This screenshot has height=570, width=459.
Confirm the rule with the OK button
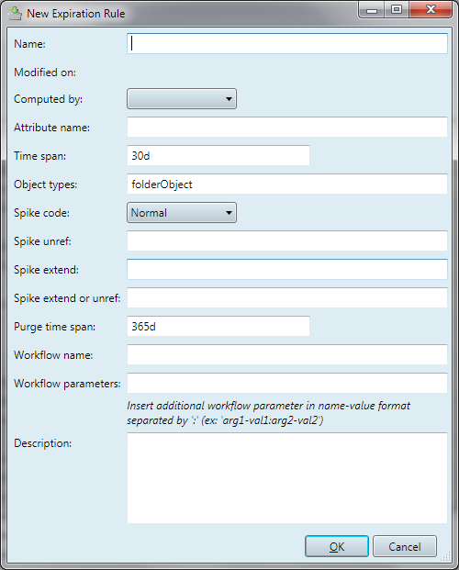(337, 546)
